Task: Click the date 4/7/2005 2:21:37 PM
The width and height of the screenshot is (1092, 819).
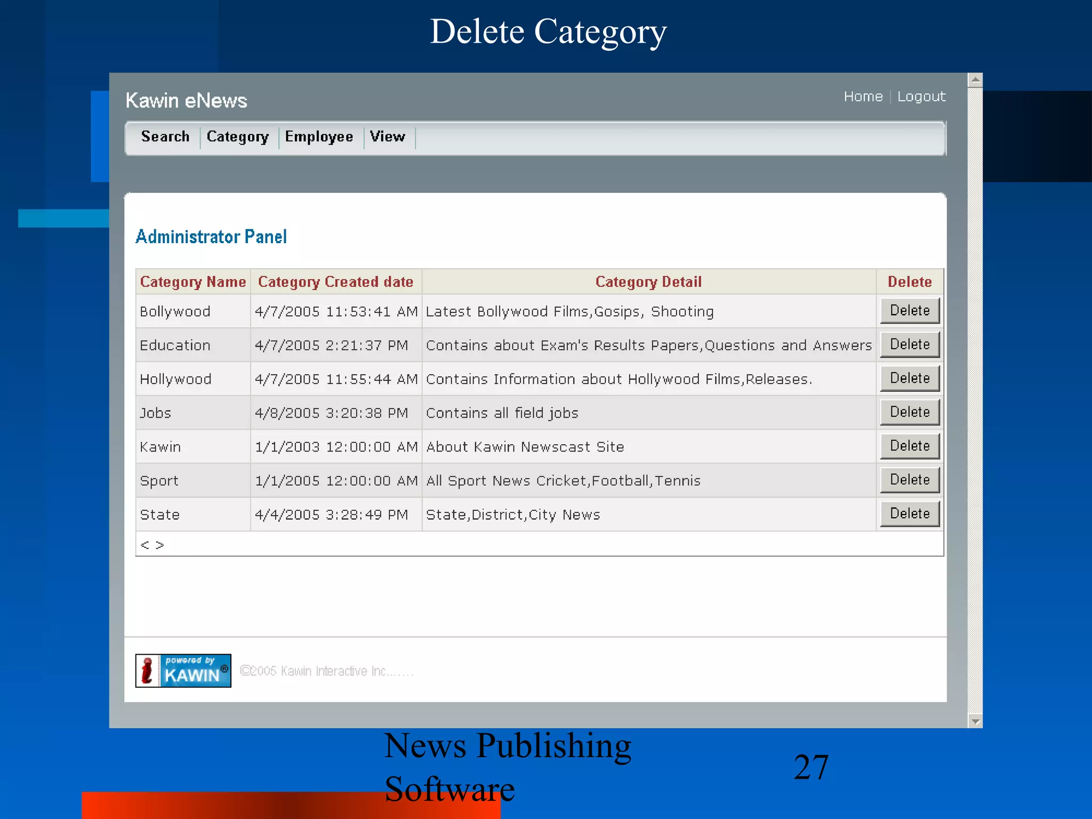Action: 332,346
